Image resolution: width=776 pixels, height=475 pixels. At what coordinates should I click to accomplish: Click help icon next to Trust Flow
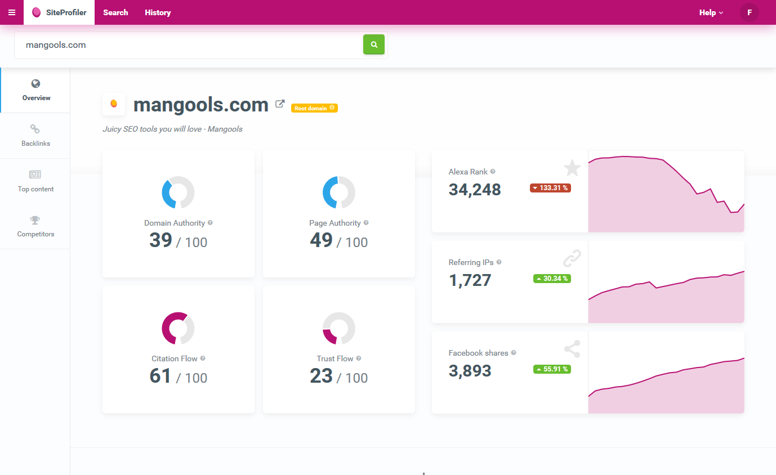359,359
